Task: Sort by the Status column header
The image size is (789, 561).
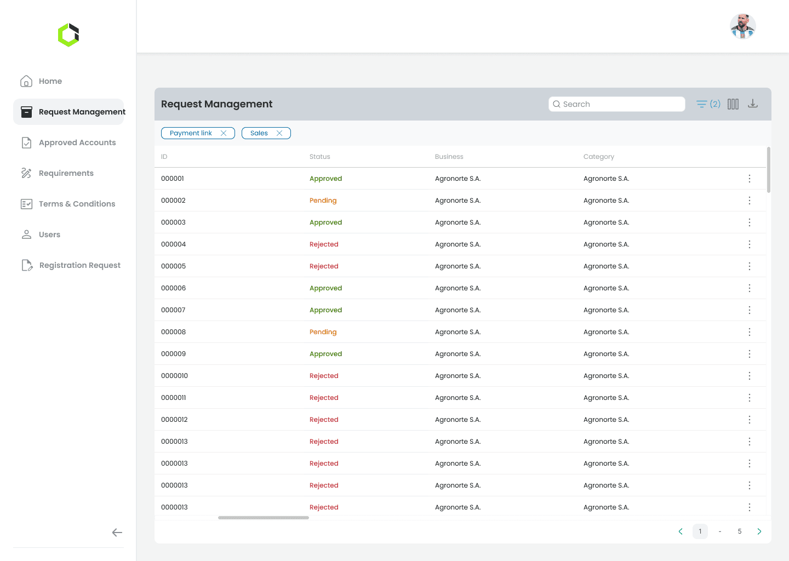Action: (320, 157)
